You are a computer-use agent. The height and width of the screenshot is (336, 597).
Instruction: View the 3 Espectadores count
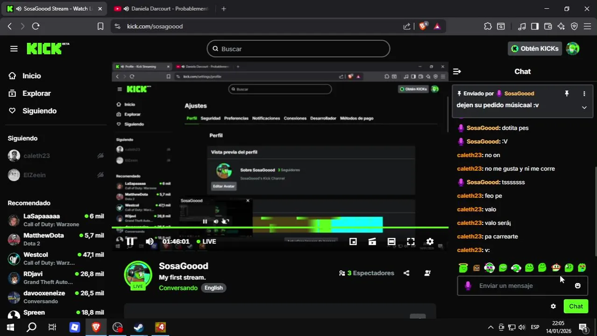pyautogui.click(x=367, y=273)
